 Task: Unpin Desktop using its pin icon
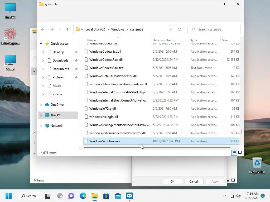coord(76,52)
